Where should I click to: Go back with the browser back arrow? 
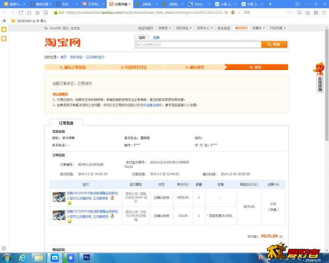[x=5, y=13]
